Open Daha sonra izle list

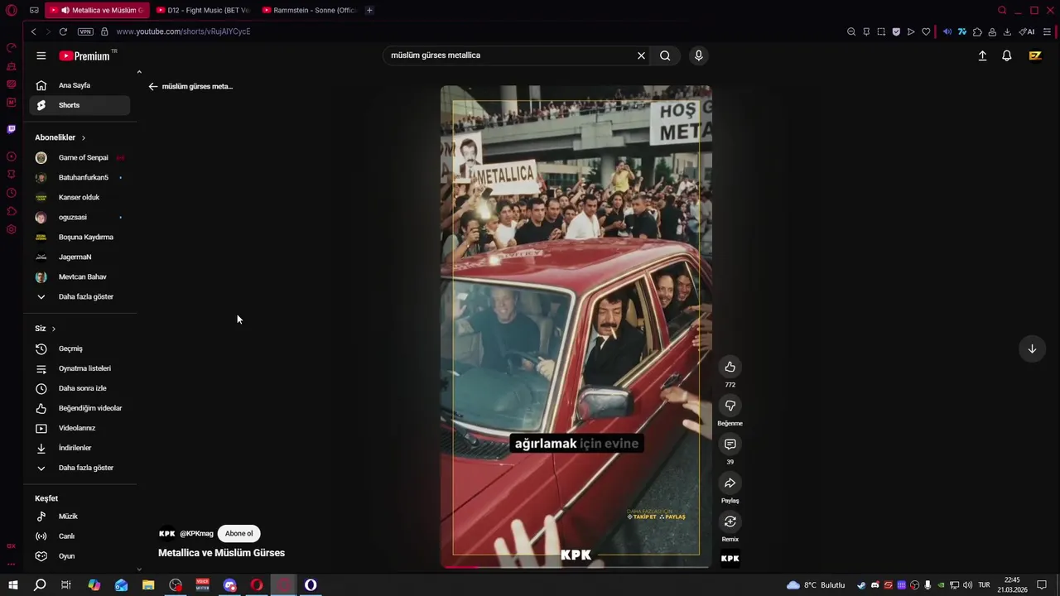coord(79,388)
